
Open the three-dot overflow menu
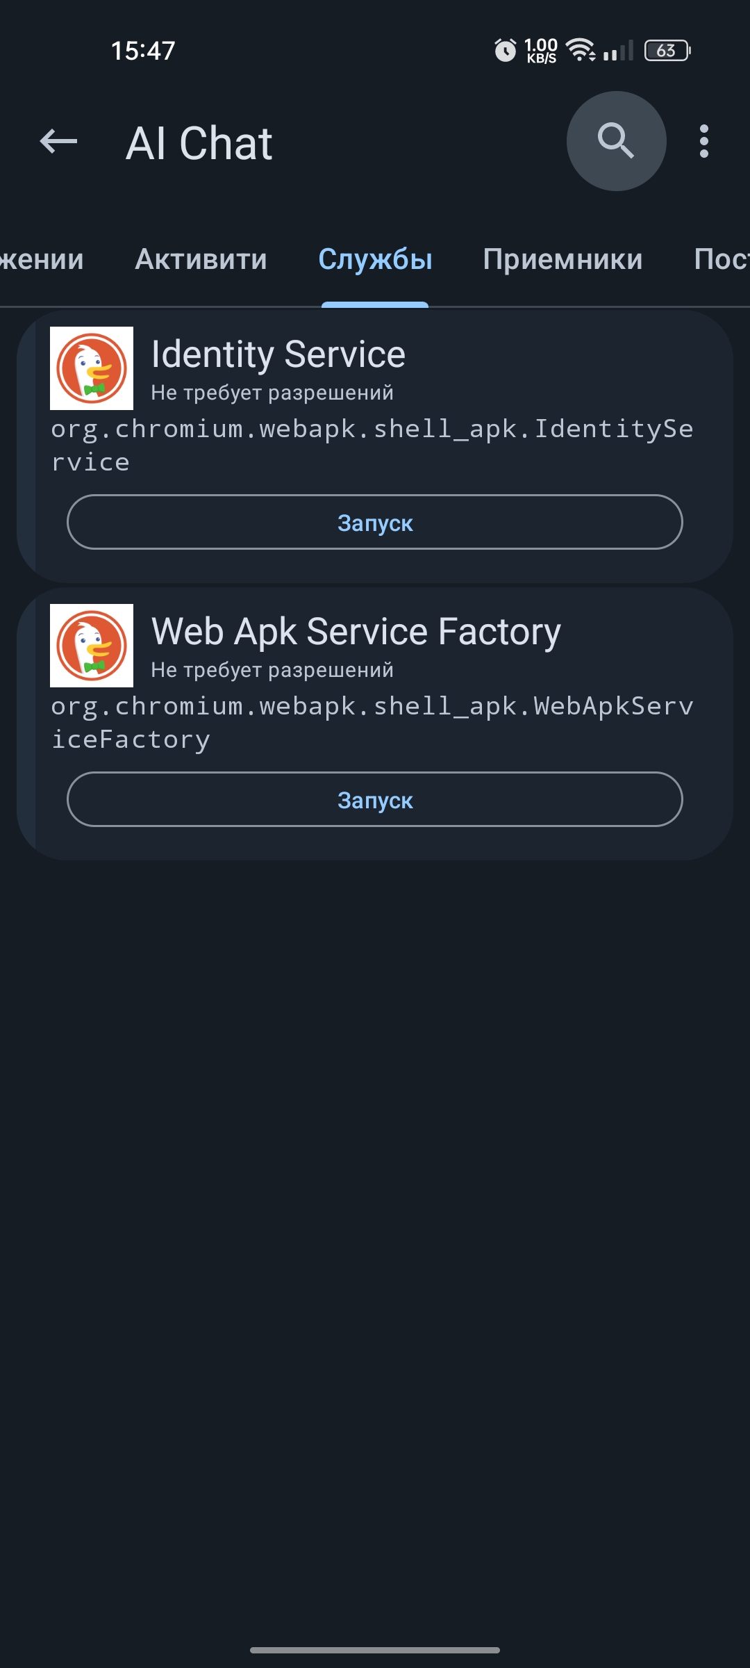[704, 141]
